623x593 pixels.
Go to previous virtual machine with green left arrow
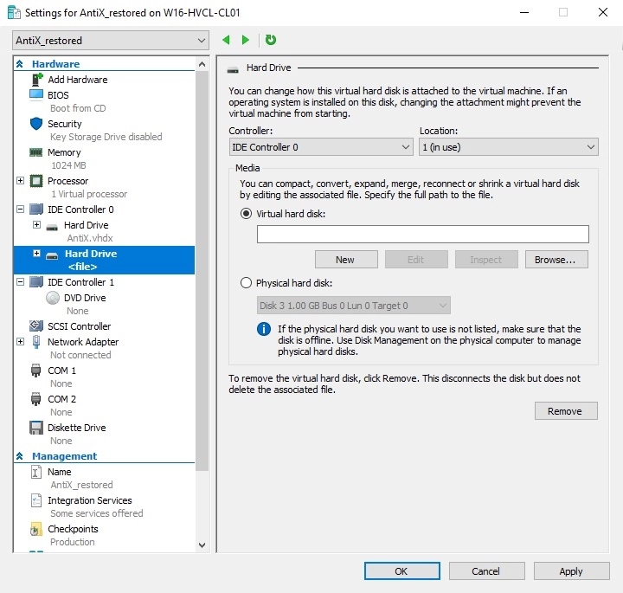pos(227,40)
